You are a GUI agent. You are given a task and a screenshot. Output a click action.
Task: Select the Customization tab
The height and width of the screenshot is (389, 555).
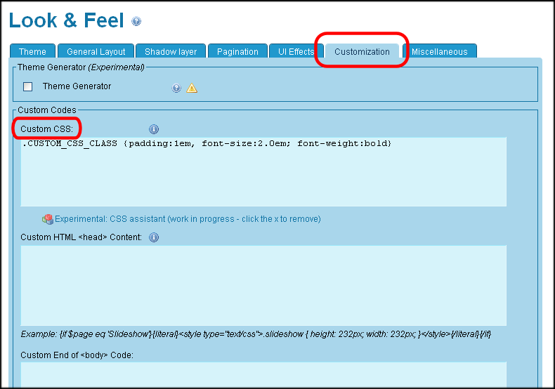(x=362, y=51)
